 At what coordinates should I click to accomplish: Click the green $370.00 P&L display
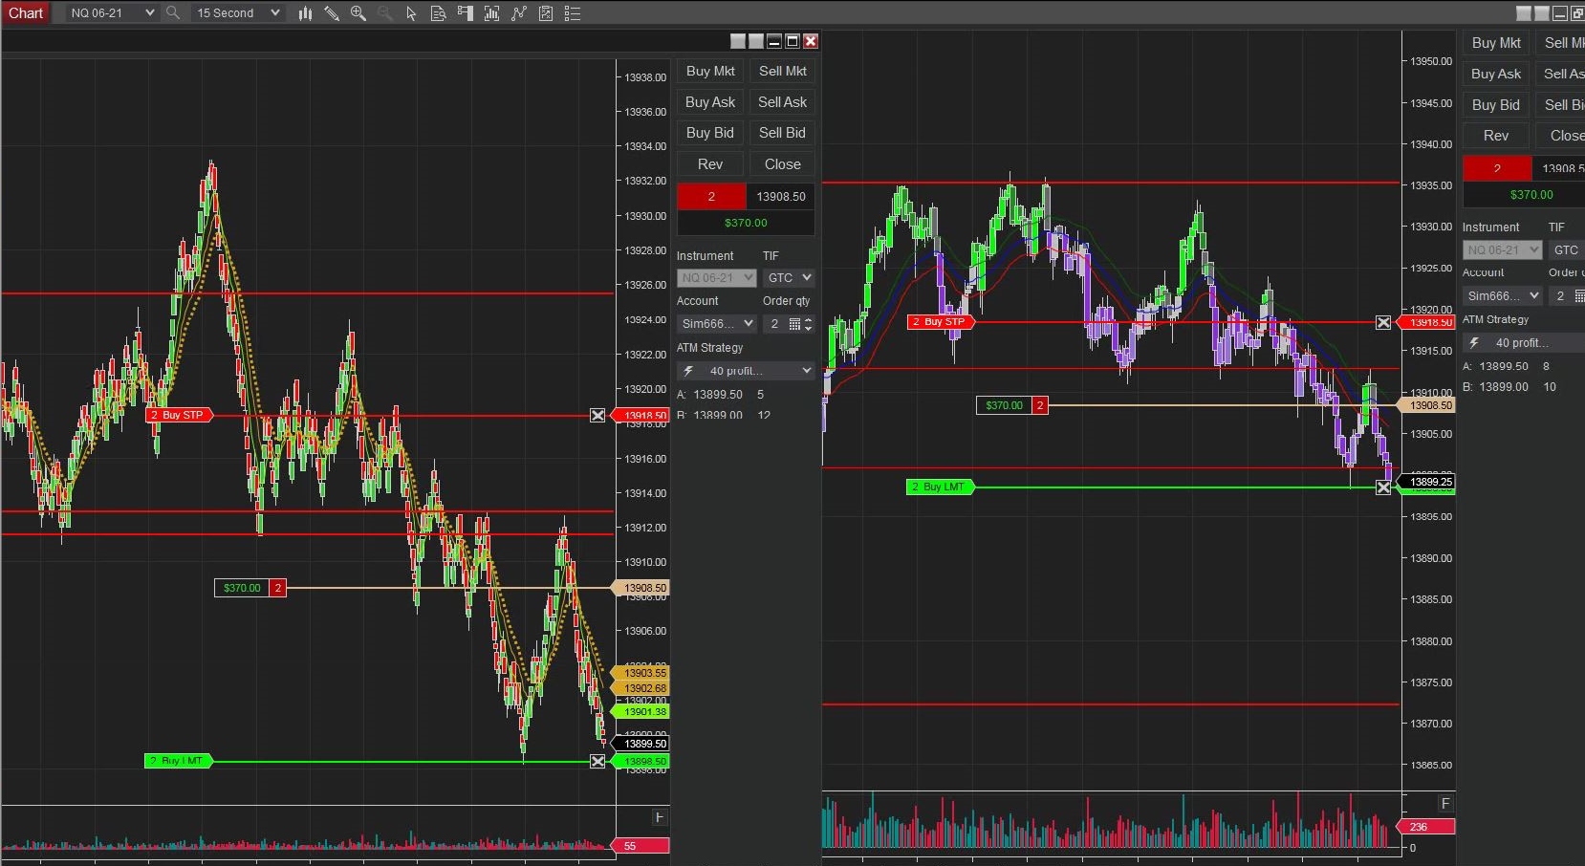(746, 223)
